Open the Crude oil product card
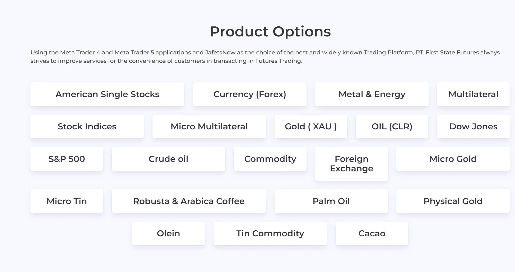 [x=168, y=159]
